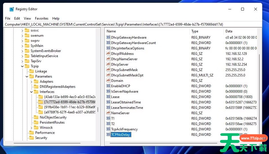Open the Help menu
The width and height of the screenshot is (269, 154).
[56, 18]
